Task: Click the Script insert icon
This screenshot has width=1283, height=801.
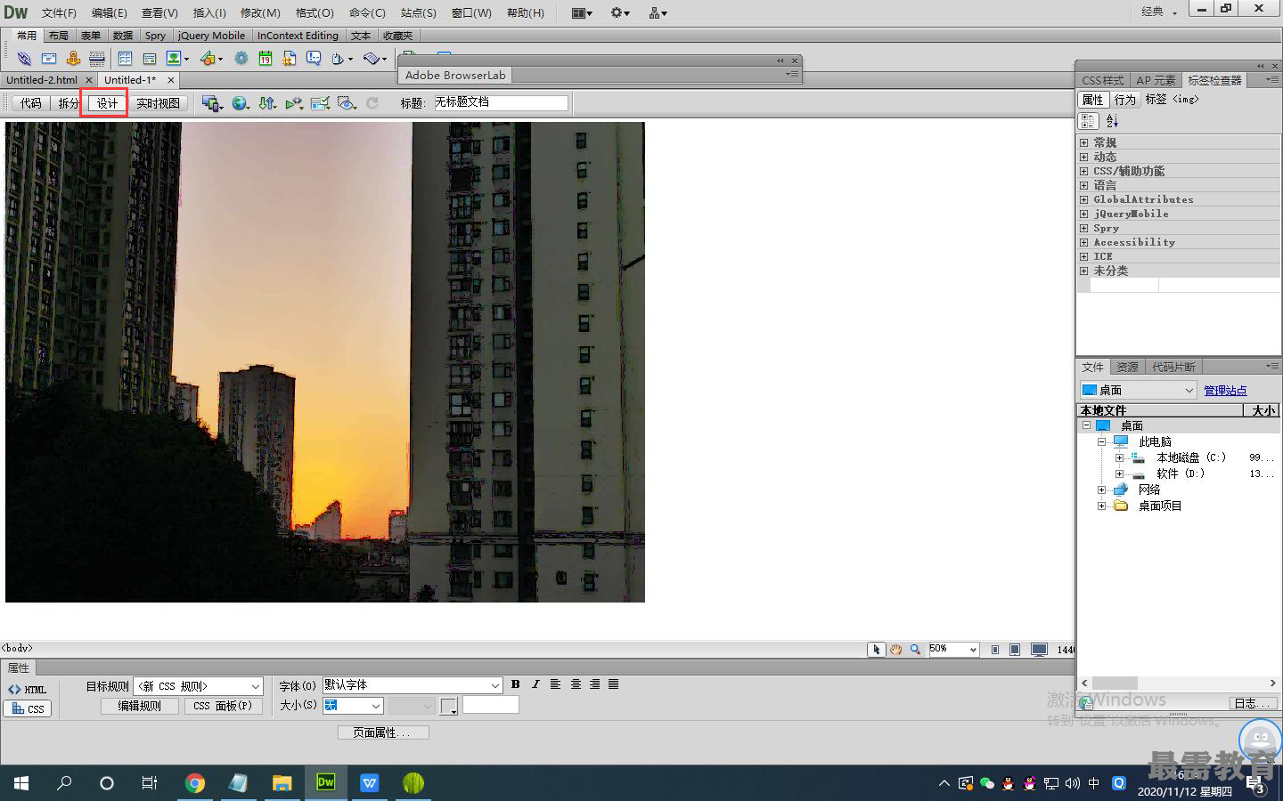Action: [375, 59]
